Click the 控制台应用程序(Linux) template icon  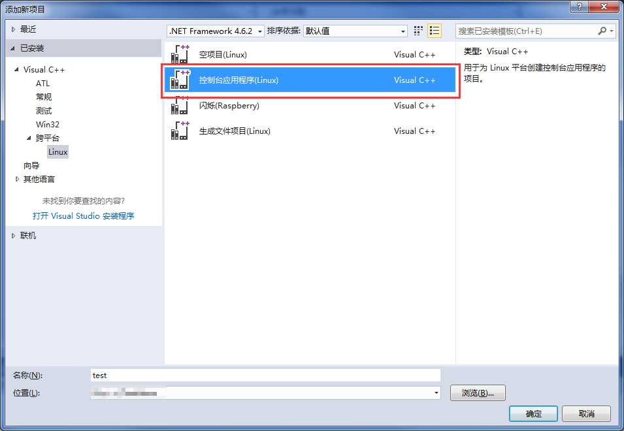(x=180, y=80)
